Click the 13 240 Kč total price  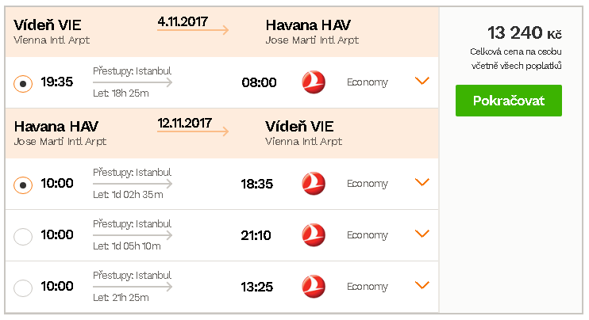525,32
